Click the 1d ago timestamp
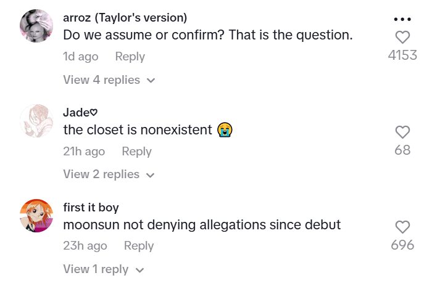 [80, 57]
